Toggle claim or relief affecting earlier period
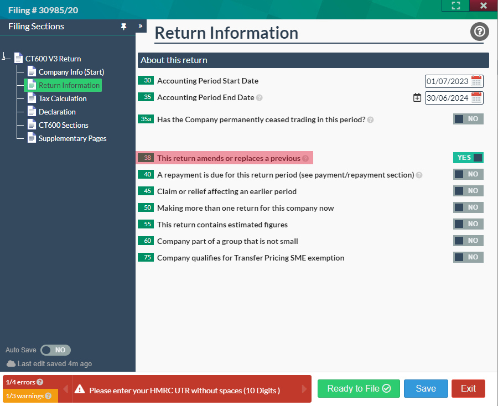The image size is (498, 406). pyautogui.click(x=468, y=191)
